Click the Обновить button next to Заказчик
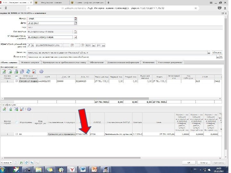Screen dimensions: 231x173 (217, 52)
